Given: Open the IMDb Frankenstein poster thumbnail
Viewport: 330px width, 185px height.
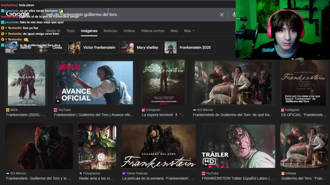Looking at the screenshot, I should tap(27, 82).
